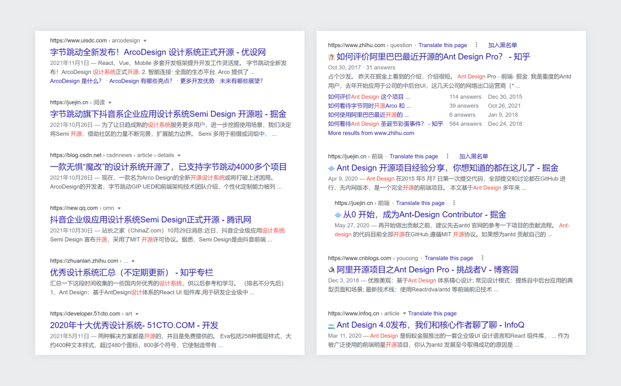The height and width of the screenshot is (386, 621).
Task: Open sub-result 如何使用阿里巴巴最近开源的
Action: pyautogui.click(x=369, y=115)
